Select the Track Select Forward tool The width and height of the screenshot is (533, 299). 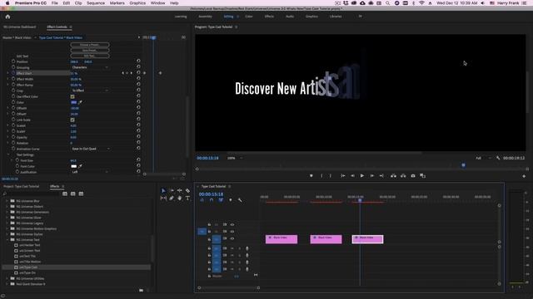172,190
